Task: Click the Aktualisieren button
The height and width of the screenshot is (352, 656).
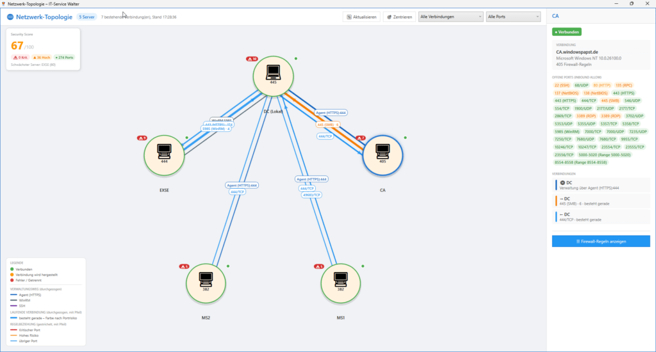Action: [x=361, y=17]
